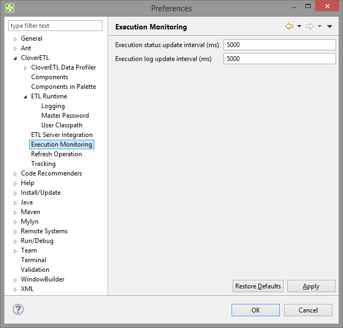Open the Tracking preferences page
Viewport: 343px width, 328px height.
coord(43,164)
